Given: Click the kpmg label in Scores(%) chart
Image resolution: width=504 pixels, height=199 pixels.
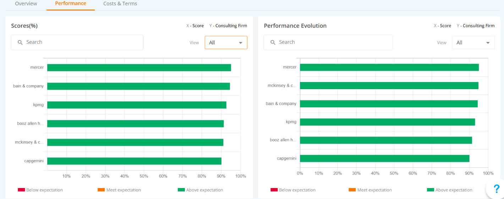Looking at the screenshot, I should point(38,105).
